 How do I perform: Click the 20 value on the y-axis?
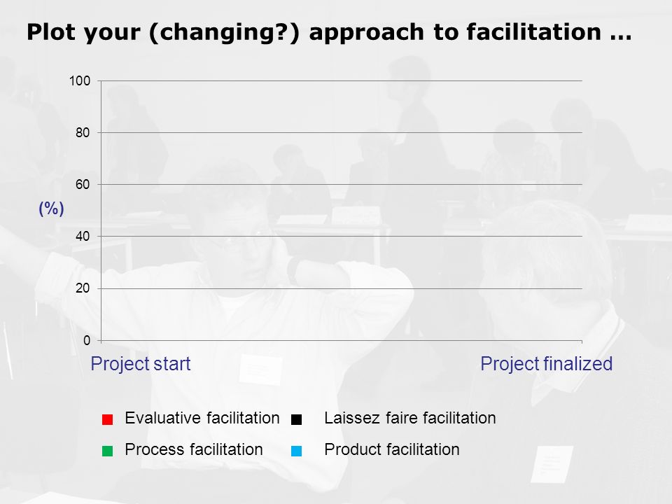click(x=83, y=288)
